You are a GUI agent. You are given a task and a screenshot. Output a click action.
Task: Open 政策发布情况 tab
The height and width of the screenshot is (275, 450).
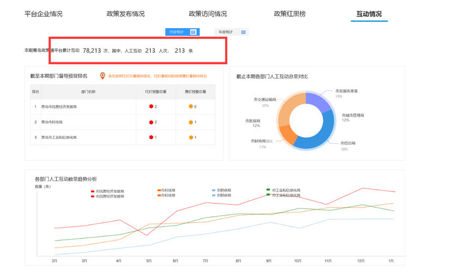[x=125, y=14]
